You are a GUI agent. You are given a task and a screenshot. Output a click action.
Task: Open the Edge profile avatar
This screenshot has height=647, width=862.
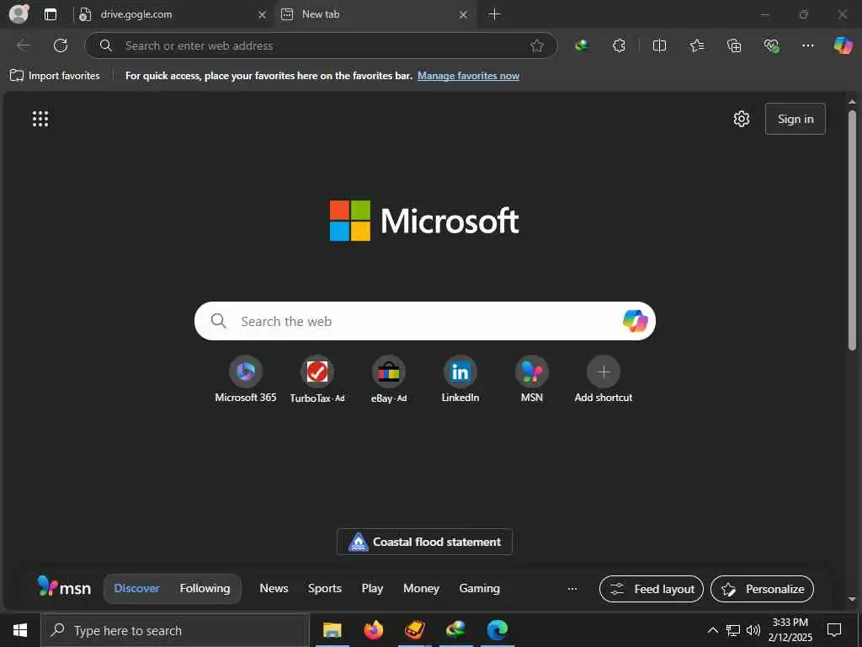[x=19, y=13]
